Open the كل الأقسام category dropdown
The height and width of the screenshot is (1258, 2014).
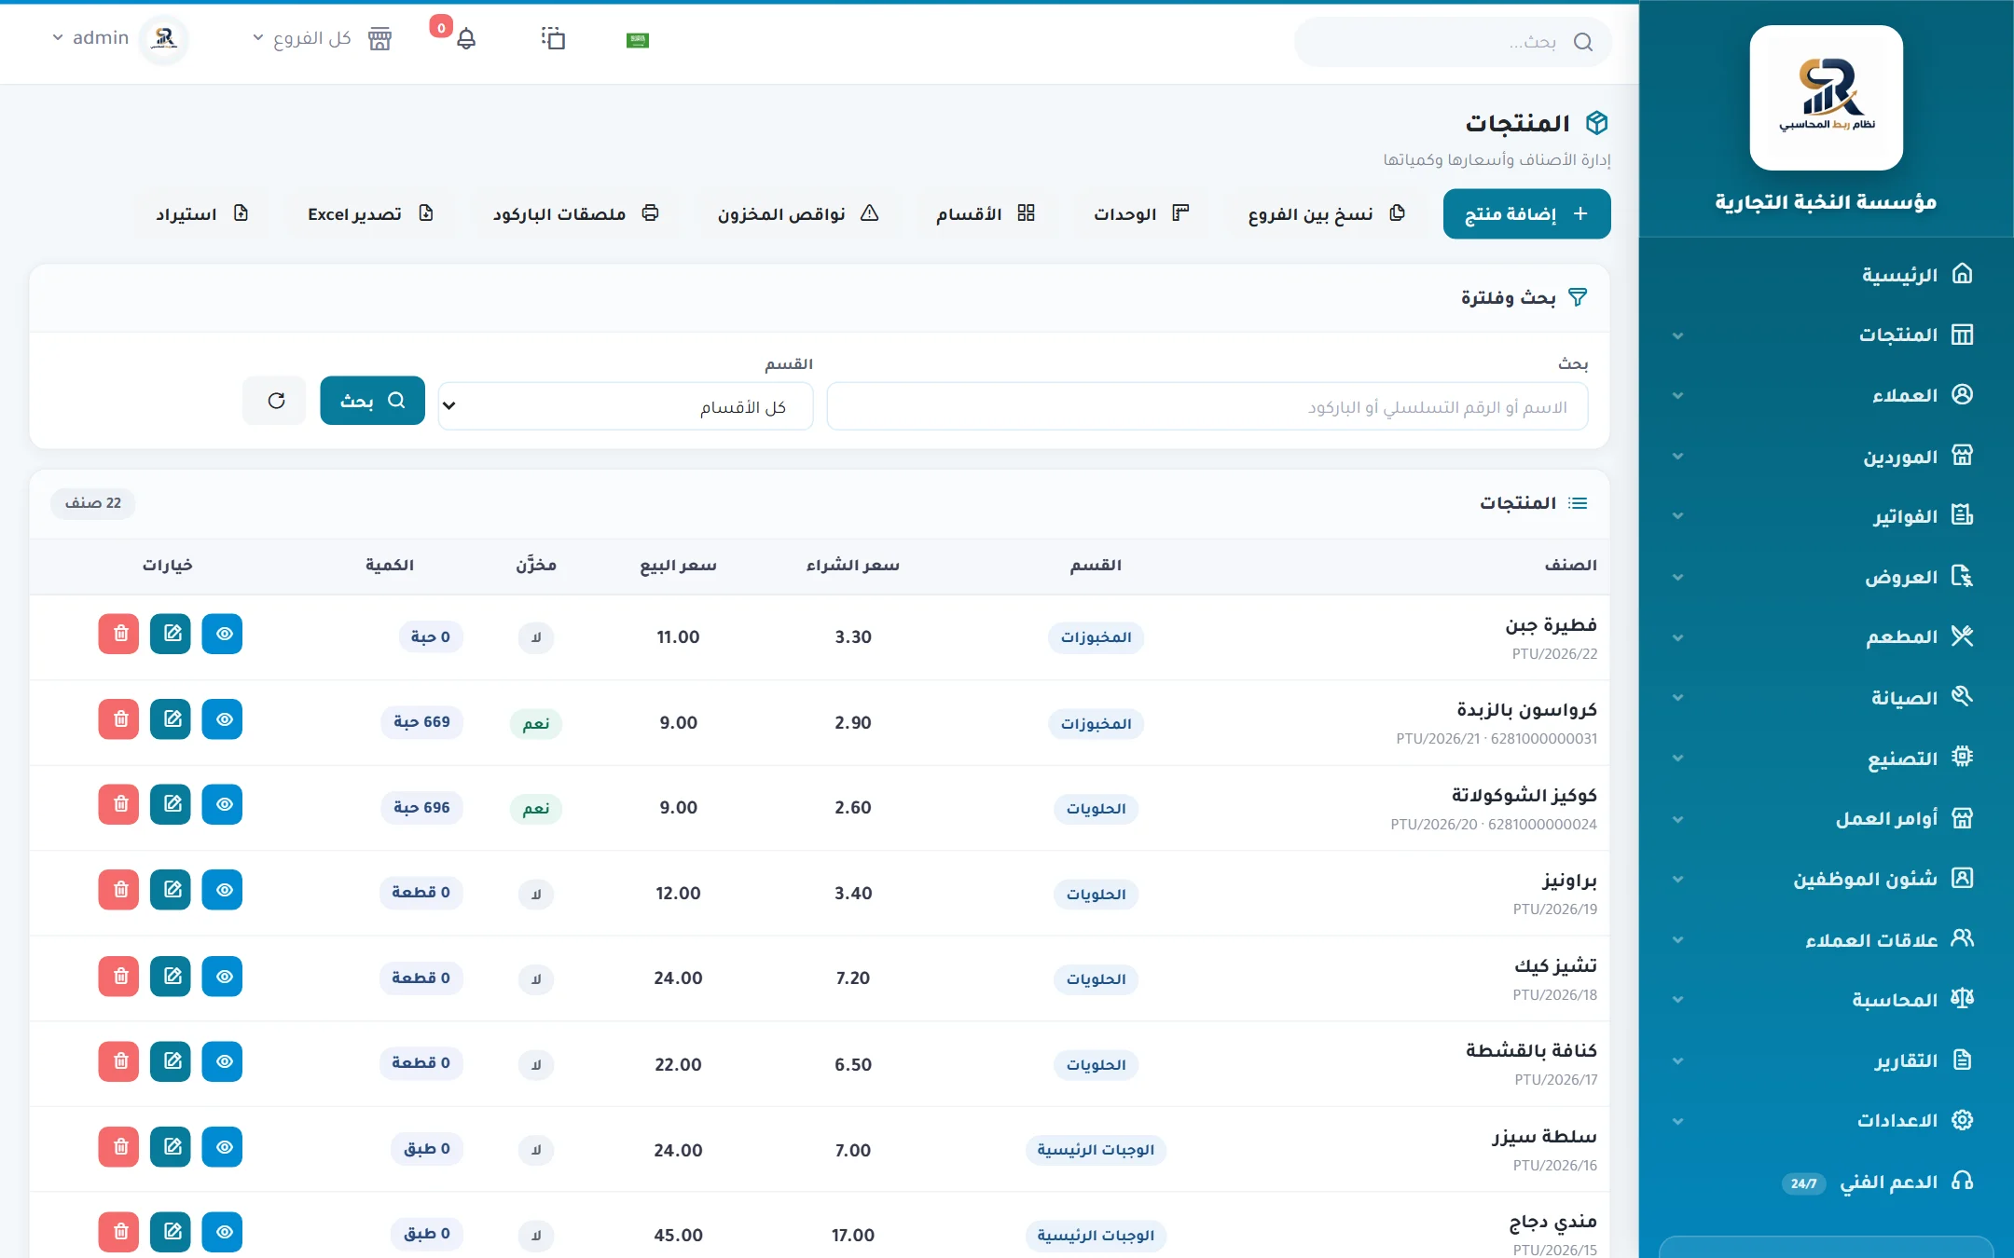[626, 406]
